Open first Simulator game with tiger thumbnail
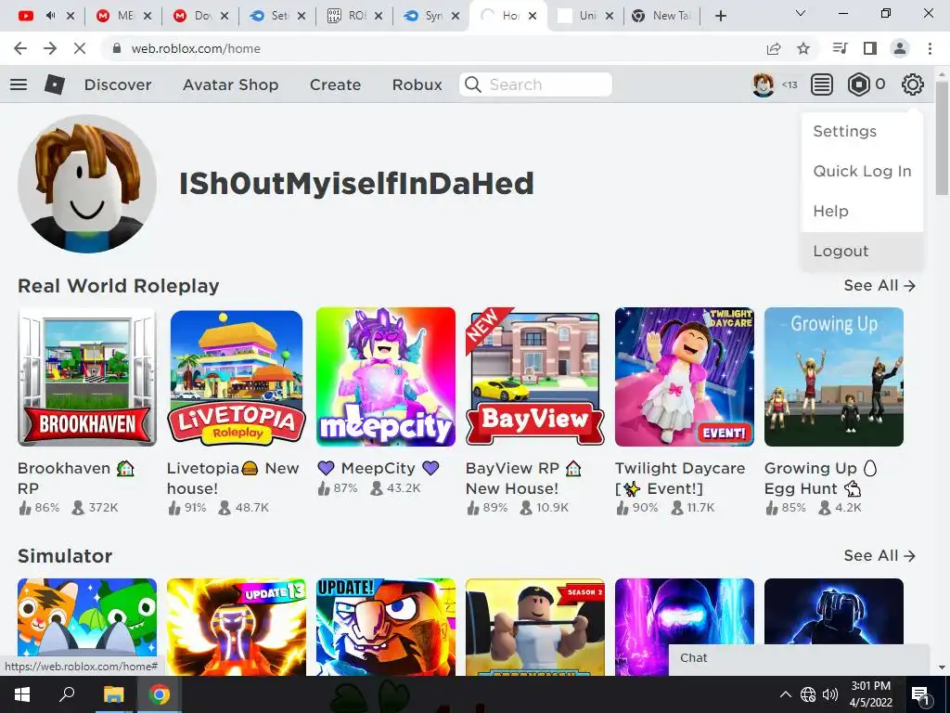This screenshot has height=713, width=950. [87, 627]
